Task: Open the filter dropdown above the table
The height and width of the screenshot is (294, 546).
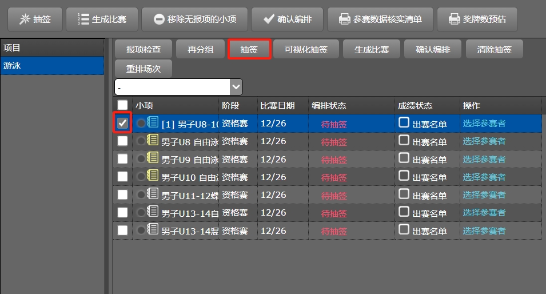Action: (x=236, y=87)
